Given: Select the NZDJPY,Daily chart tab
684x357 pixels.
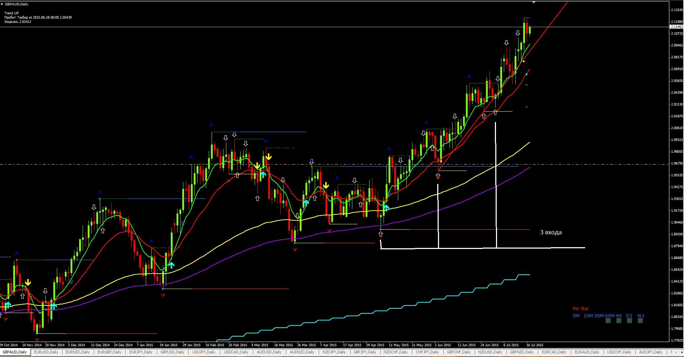Looking at the screenshot, I should pyautogui.click(x=334, y=352).
